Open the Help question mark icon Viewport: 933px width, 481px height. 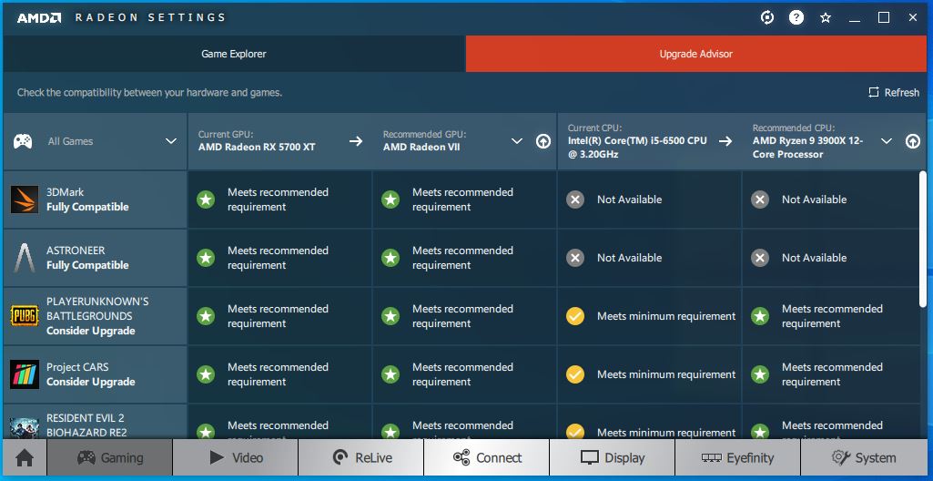796,18
